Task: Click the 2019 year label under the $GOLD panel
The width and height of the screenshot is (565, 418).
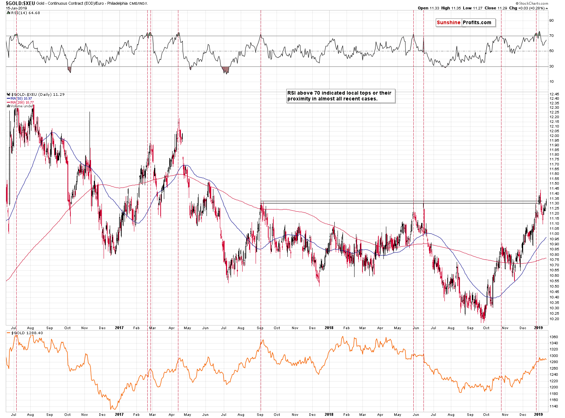Action: pyautogui.click(x=538, y=415)
